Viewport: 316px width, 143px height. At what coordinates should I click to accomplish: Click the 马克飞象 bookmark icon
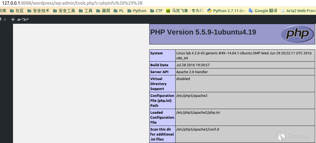pyautogui.click(x=168, y=11)
